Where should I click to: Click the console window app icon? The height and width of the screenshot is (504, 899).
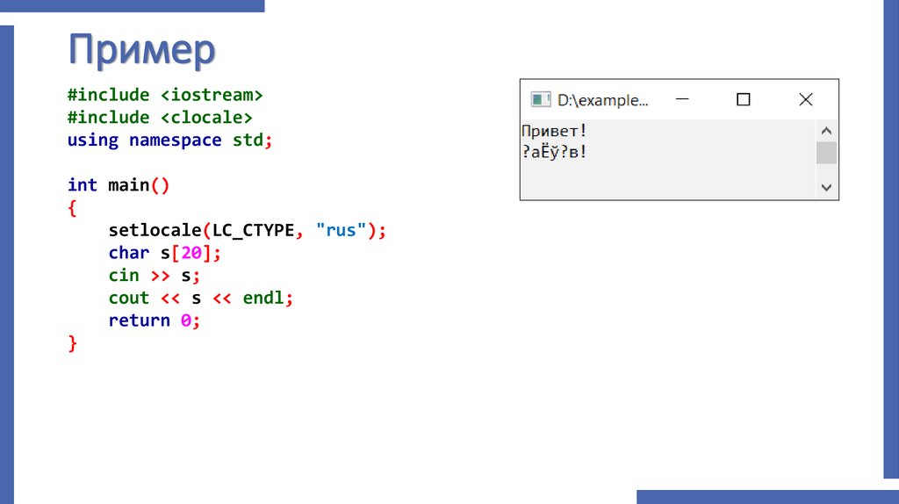540,100
